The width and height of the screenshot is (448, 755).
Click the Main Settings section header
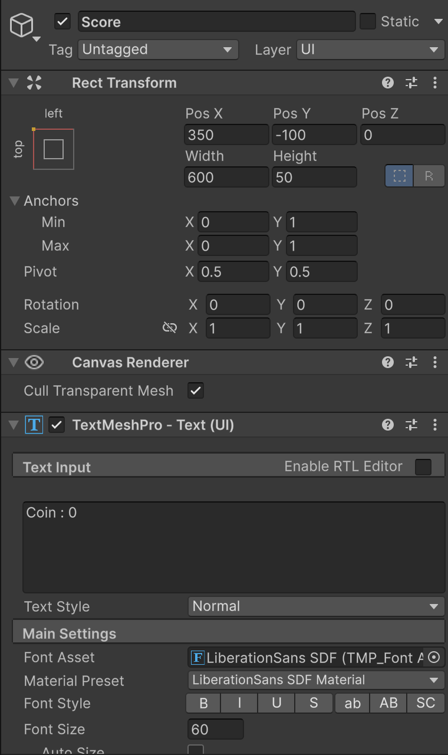point(70,633)
